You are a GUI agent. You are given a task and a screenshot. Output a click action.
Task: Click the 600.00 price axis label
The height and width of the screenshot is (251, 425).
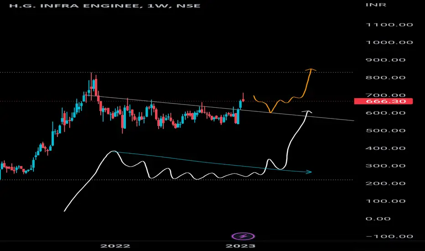point(385,113)
